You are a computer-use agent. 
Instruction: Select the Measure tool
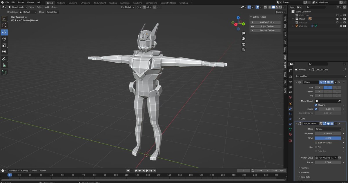pos(4,65)
